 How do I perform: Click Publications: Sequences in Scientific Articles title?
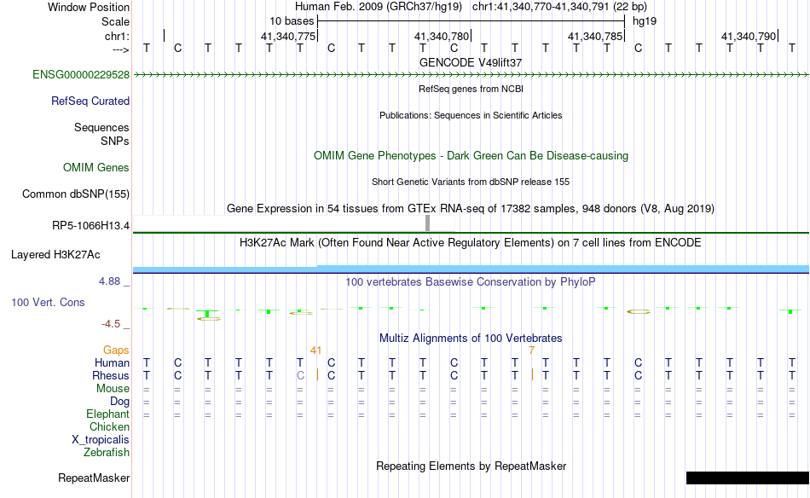471,115
